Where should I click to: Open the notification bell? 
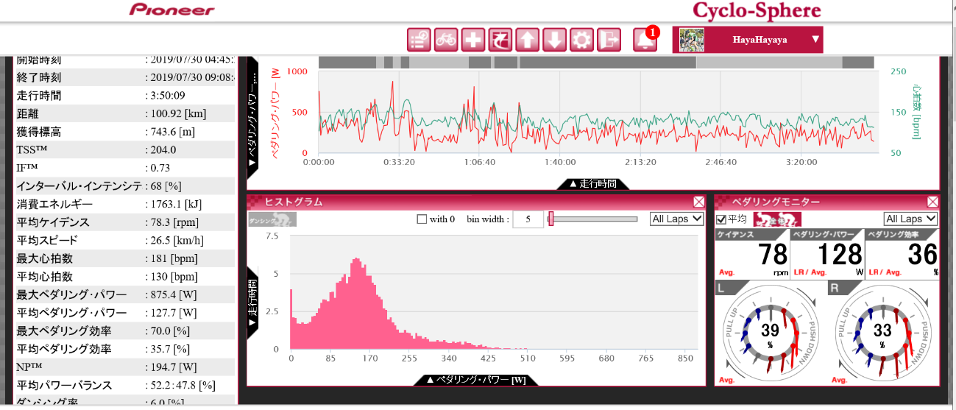(x=644, y=40)
